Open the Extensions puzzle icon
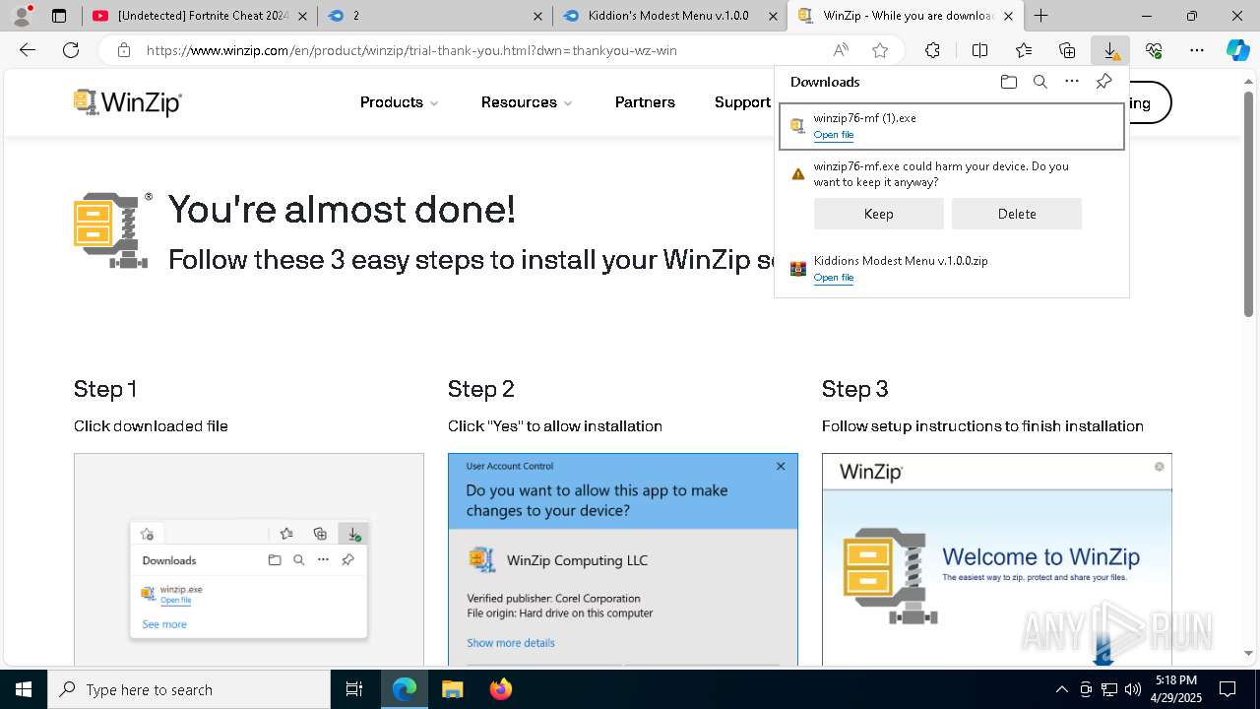 932,50
